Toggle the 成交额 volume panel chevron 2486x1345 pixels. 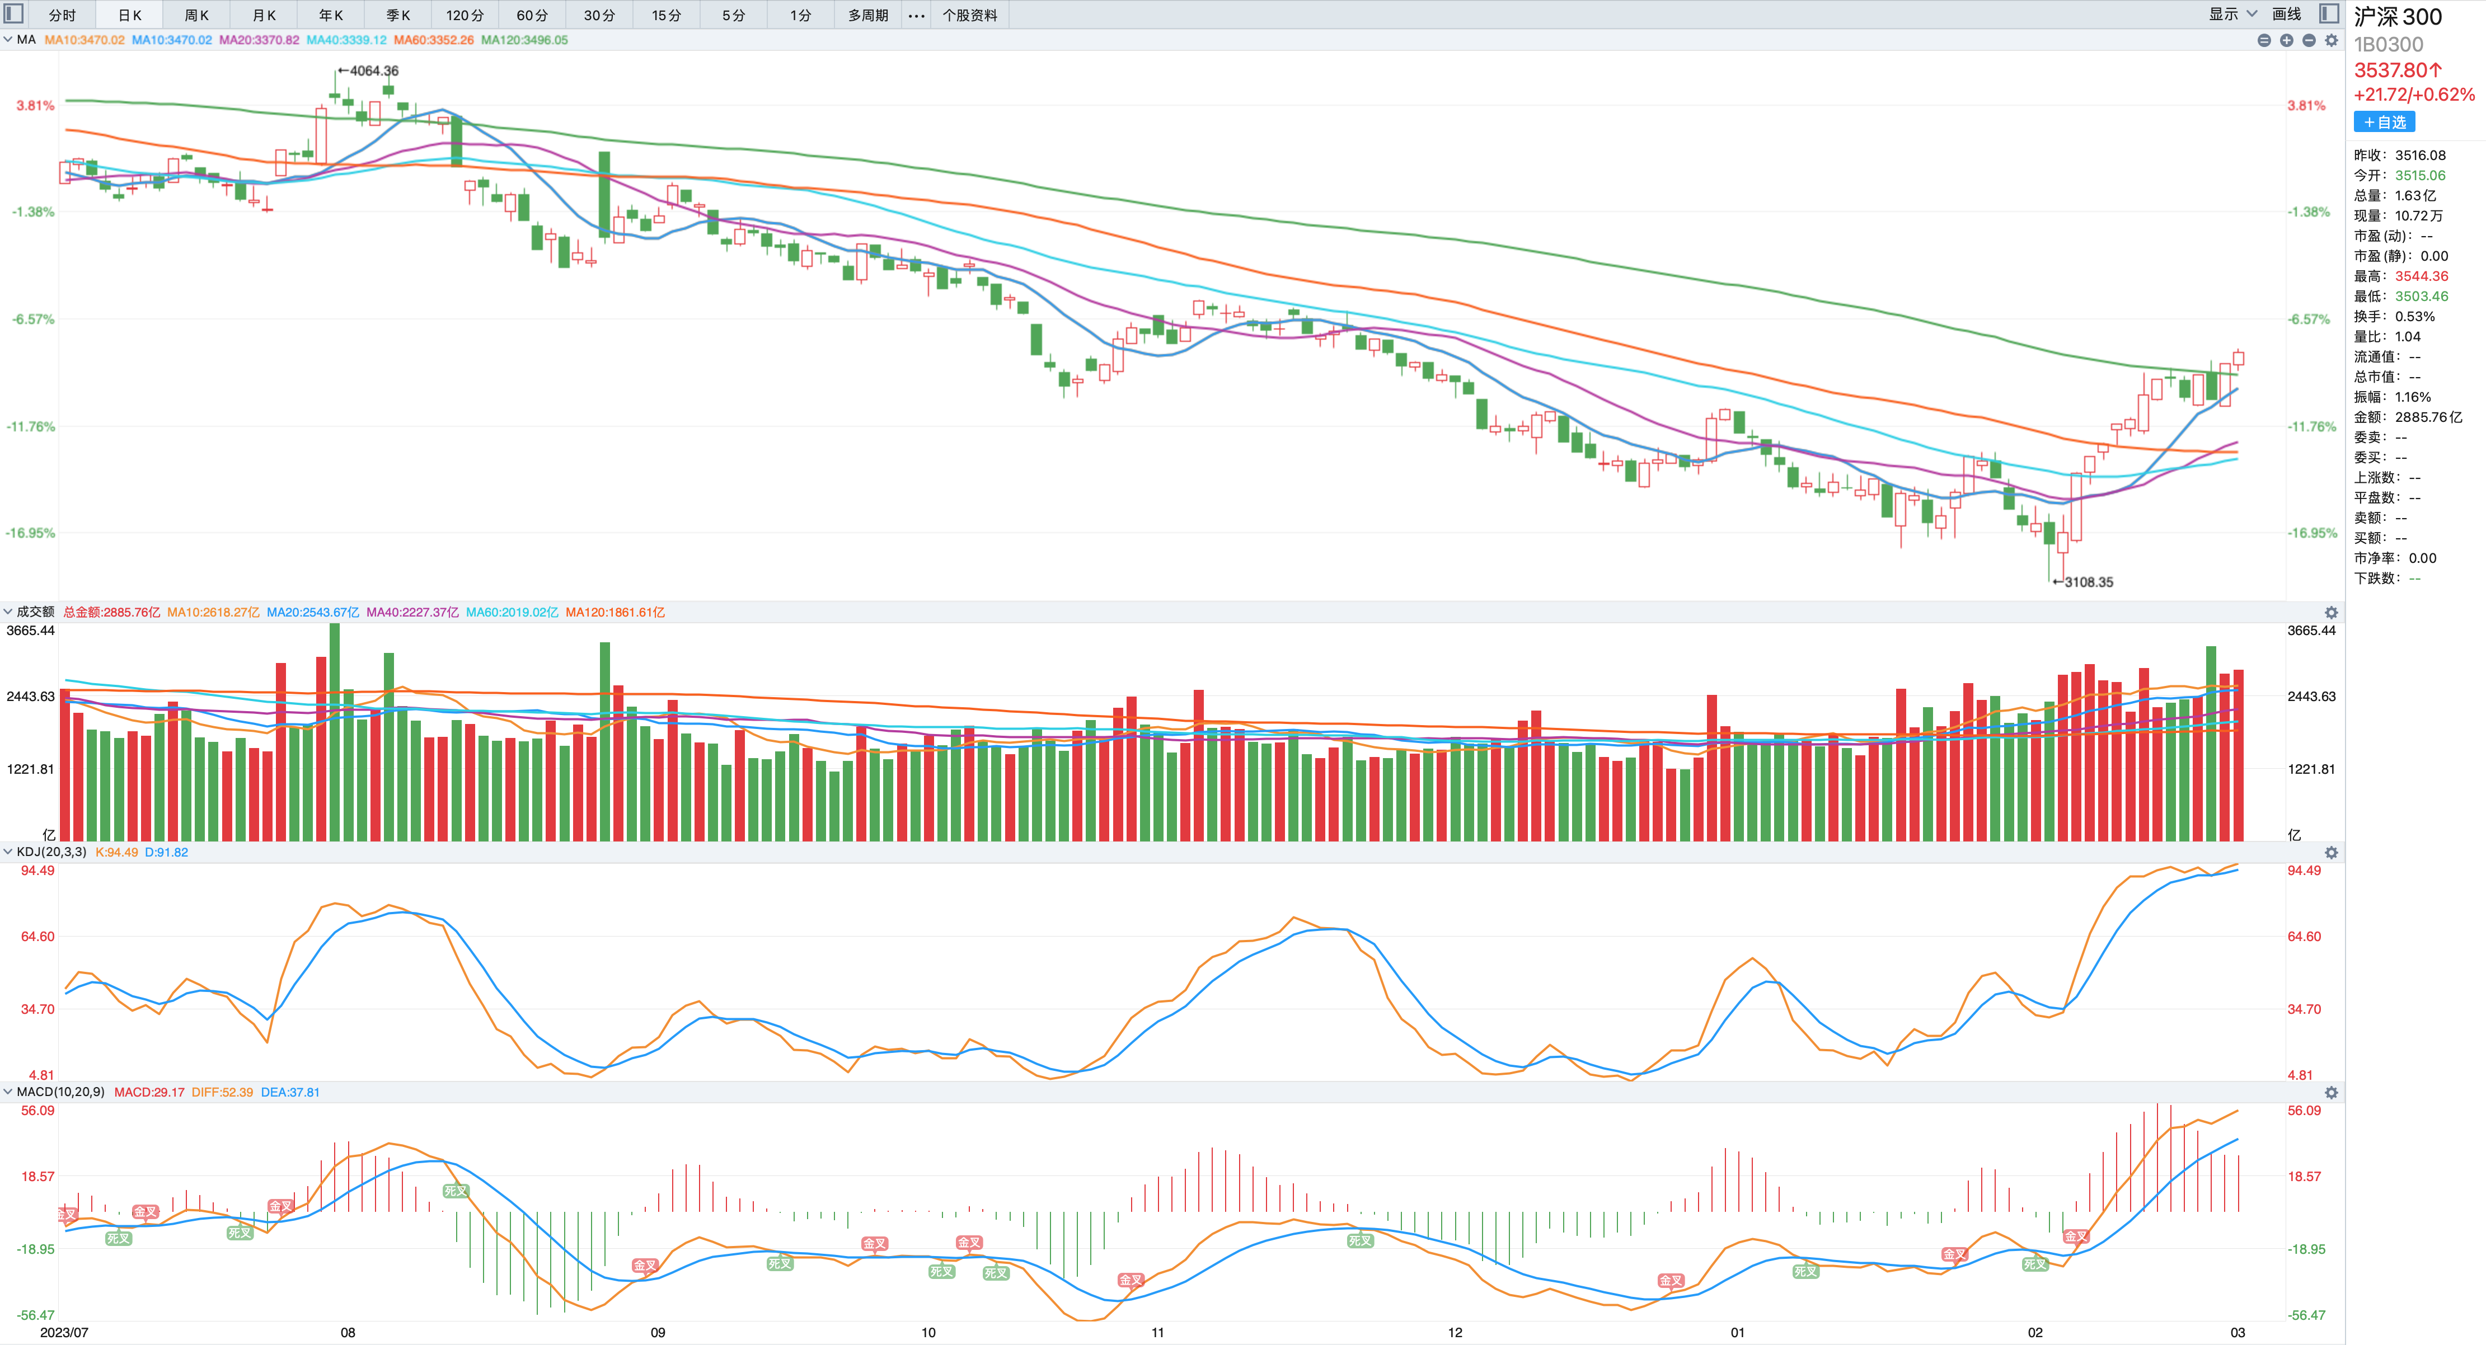(x=8, y=612)
